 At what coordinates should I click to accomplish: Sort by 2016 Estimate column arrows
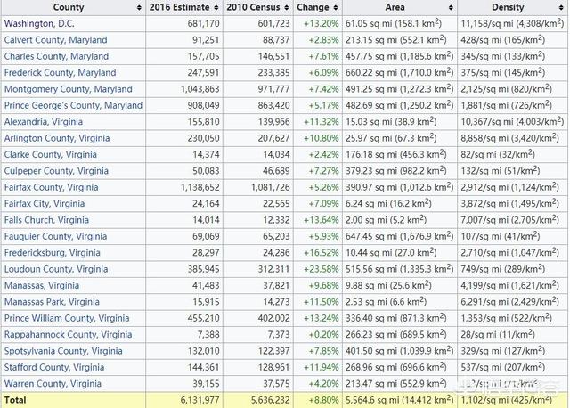217,7
